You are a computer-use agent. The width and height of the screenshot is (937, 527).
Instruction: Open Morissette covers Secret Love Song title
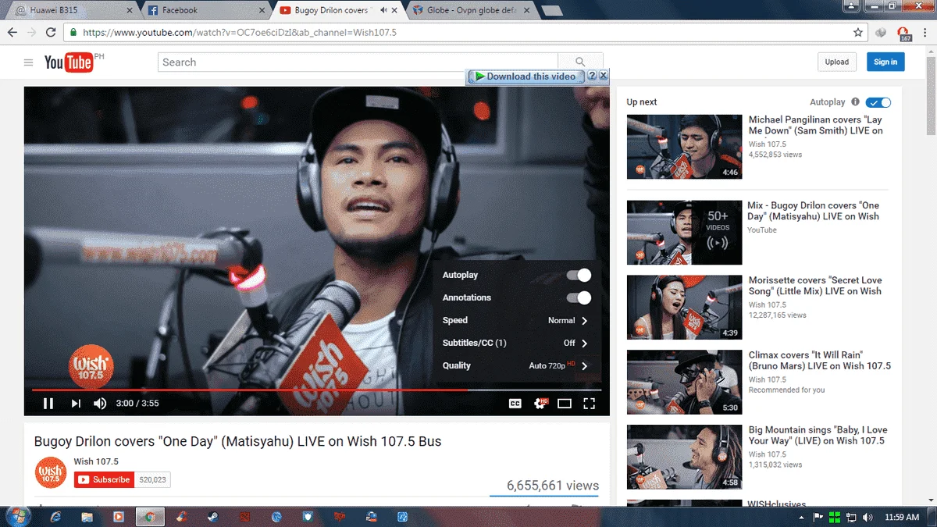[x=815, y=286]
